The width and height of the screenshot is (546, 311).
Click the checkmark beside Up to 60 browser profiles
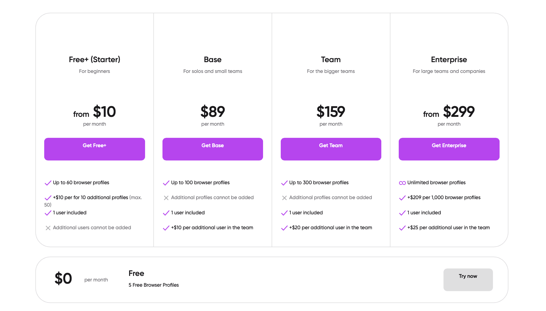(x=48, y=183)
